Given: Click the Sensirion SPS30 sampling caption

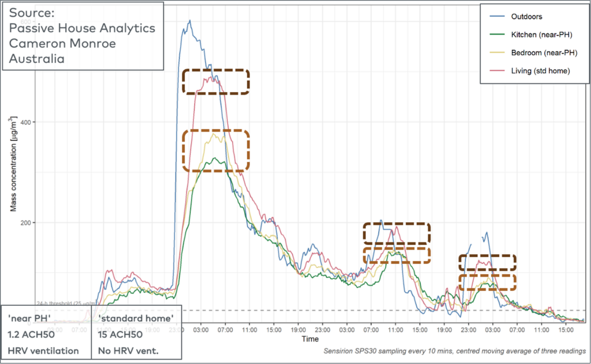Looking at the screenshot, I should coord(455,351).
